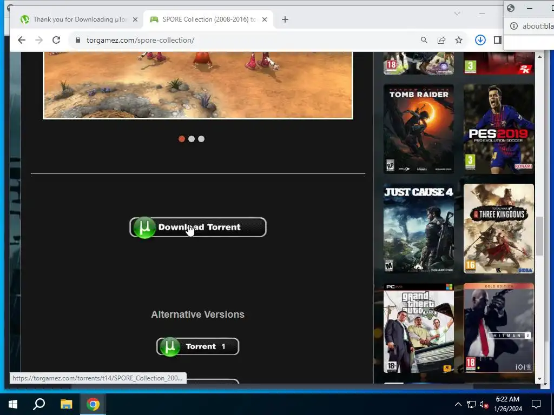The height and width of the screenshot is (415, 554).
Task: Open the PES 2019 game cover
Action: 498,129
